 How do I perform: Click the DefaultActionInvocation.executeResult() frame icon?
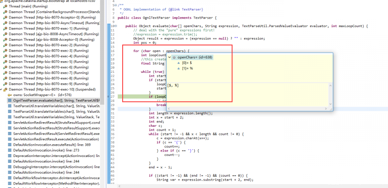10,145
